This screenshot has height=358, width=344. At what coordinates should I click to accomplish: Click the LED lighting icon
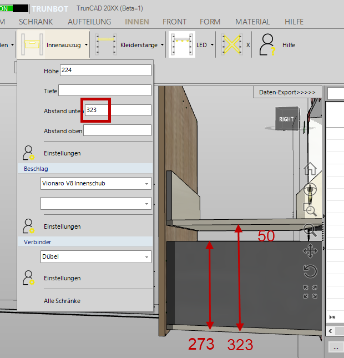coord(182,45)
